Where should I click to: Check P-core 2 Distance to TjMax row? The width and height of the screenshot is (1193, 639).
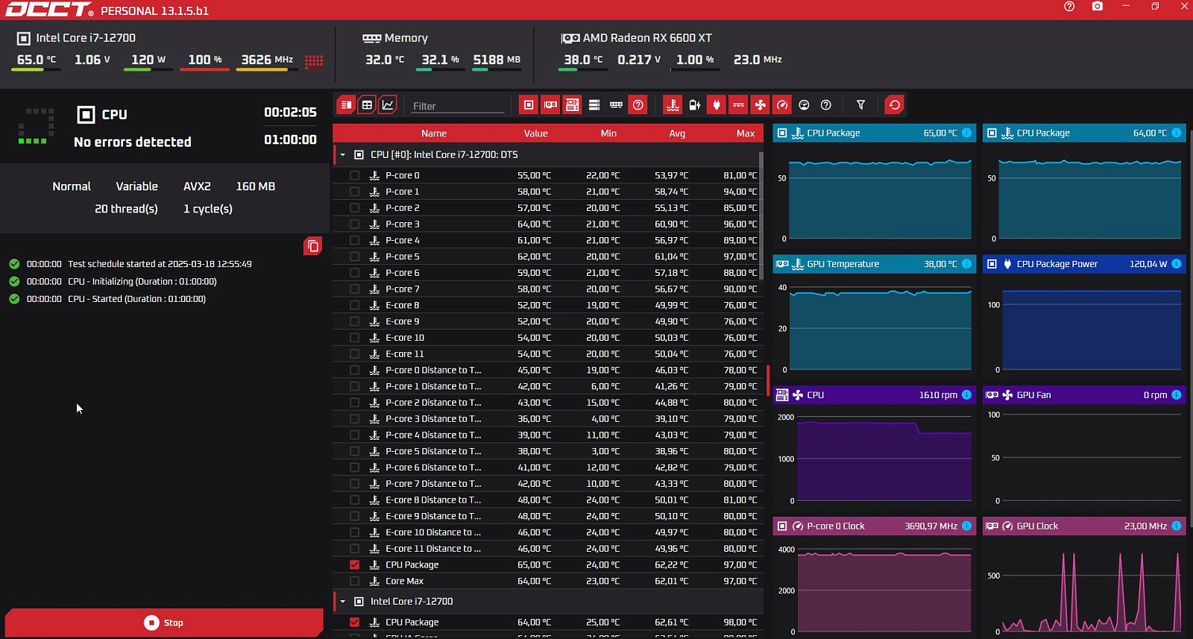point(354,403)
